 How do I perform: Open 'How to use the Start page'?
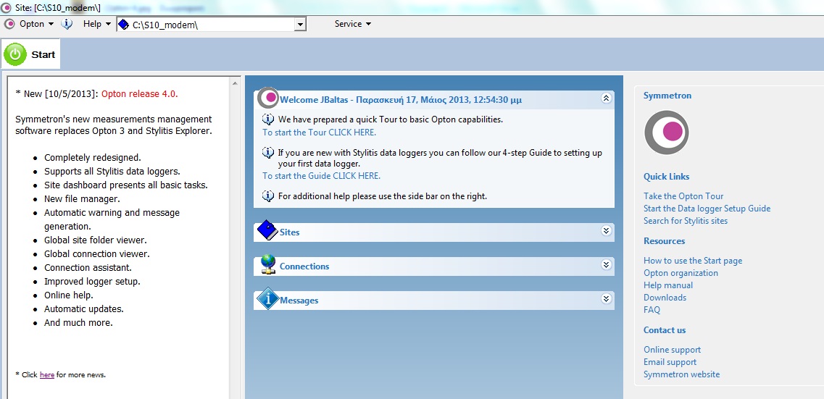click(x=693, y=261)
